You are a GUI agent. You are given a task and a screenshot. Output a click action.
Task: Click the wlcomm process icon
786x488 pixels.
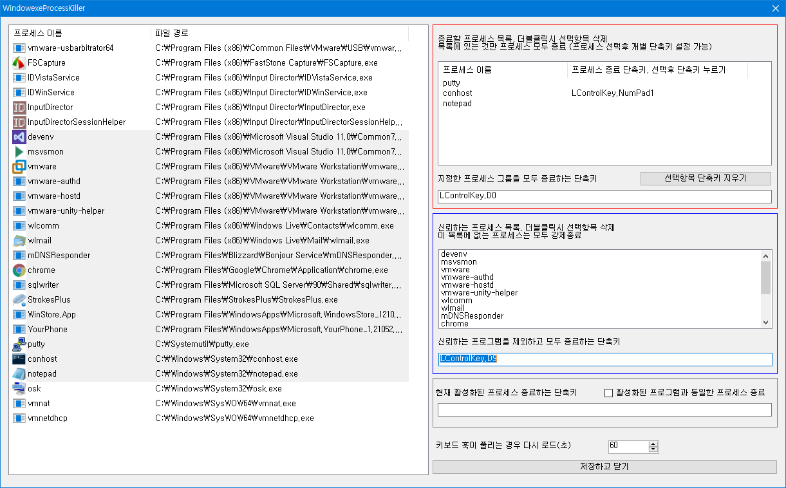pos(19,226)
